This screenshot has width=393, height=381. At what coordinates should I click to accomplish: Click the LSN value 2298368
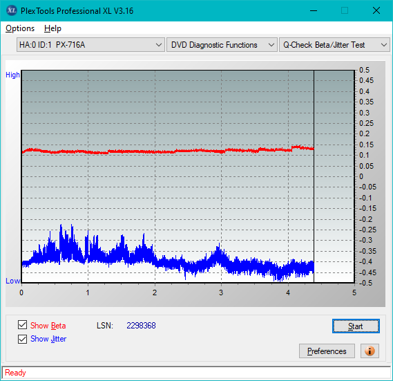tap(141, 326)
